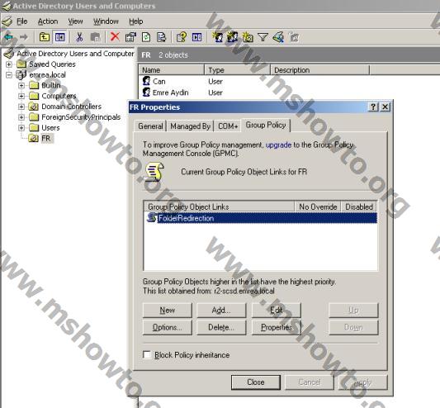Click the Refresh page icon

click(x=146, y=37)
